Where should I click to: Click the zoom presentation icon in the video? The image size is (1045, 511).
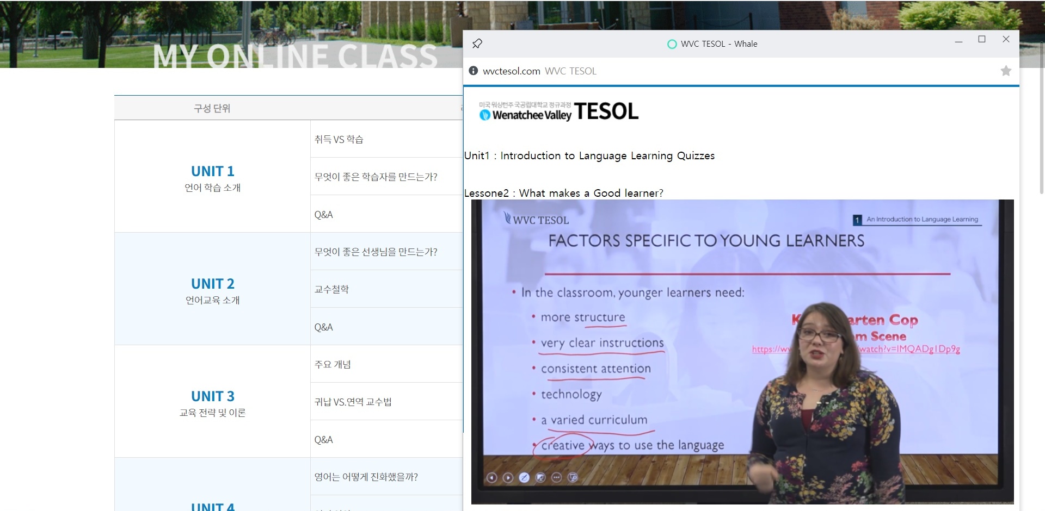click(x=573, y=477)
